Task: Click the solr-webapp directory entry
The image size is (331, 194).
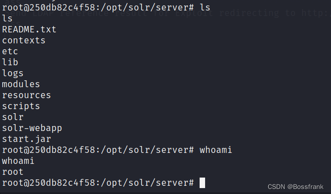Action: [32, 128]
